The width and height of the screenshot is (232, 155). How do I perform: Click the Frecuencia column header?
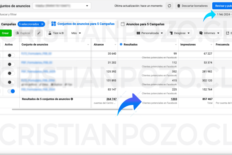pyautogui.click(x=222, y=45)
